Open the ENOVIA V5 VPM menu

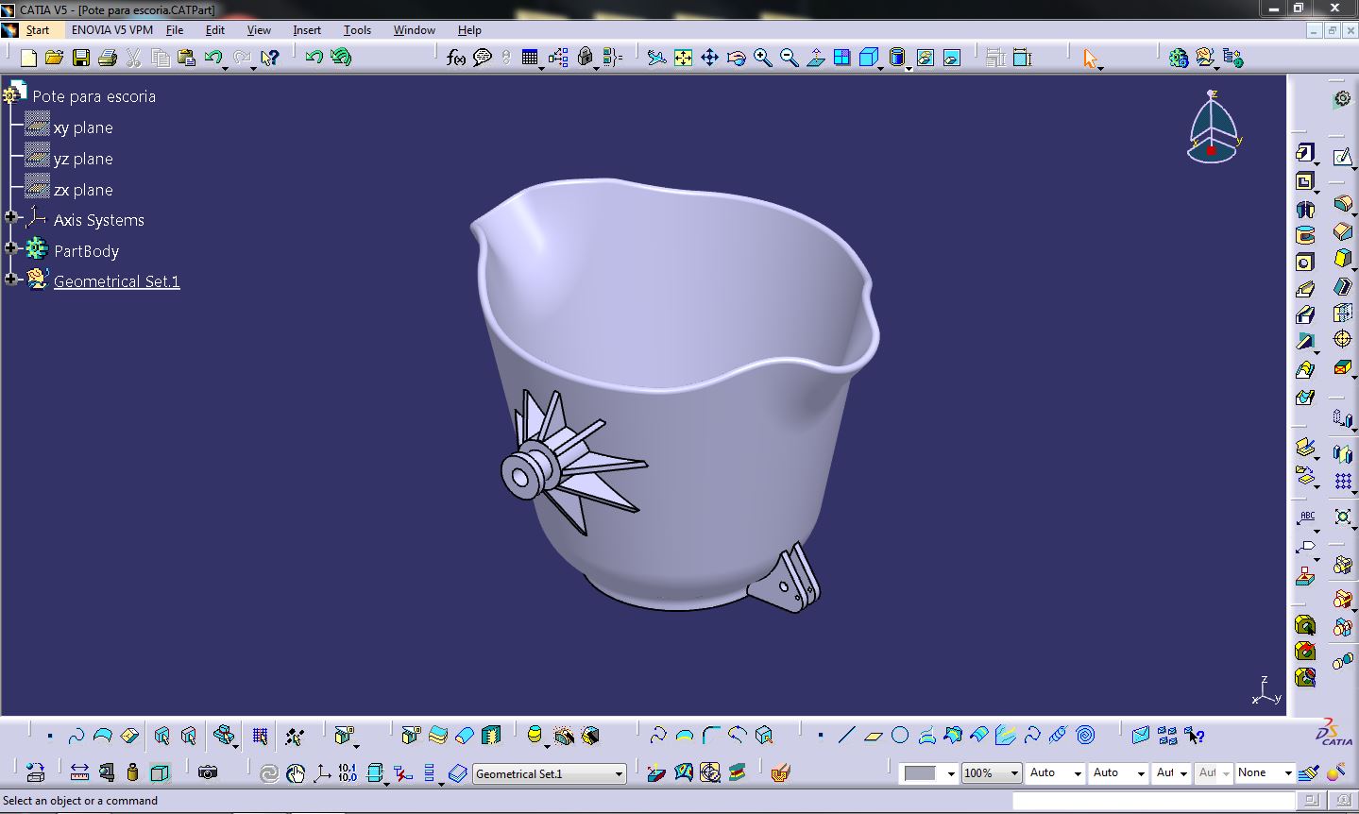tap(111, 30)
